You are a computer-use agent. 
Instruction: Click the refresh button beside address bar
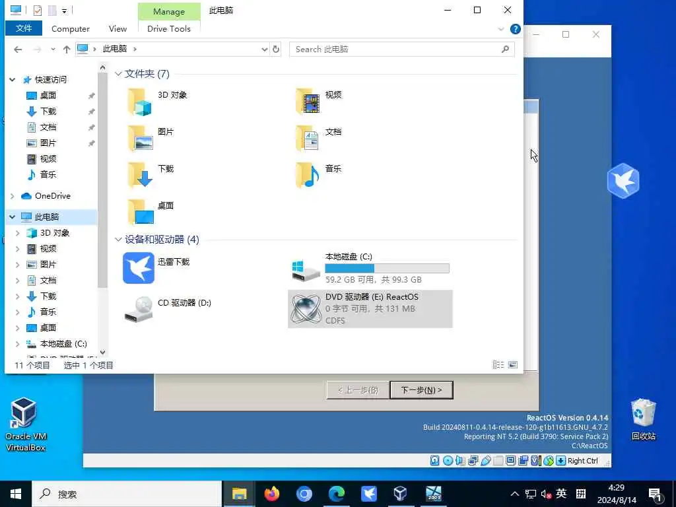[x=276, y=49]
